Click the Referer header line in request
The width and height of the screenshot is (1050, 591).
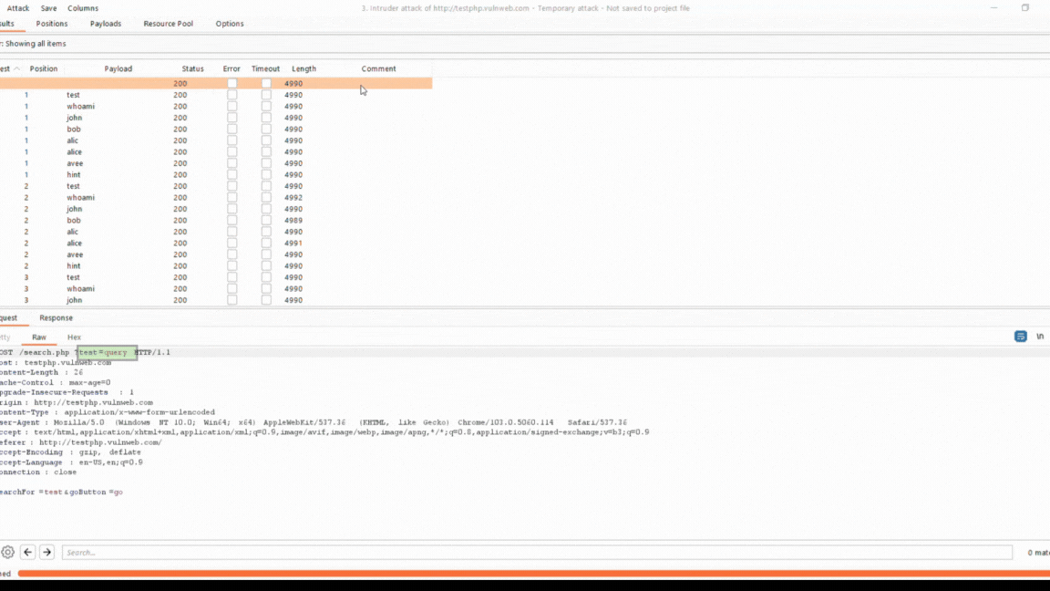pos(81,442)
